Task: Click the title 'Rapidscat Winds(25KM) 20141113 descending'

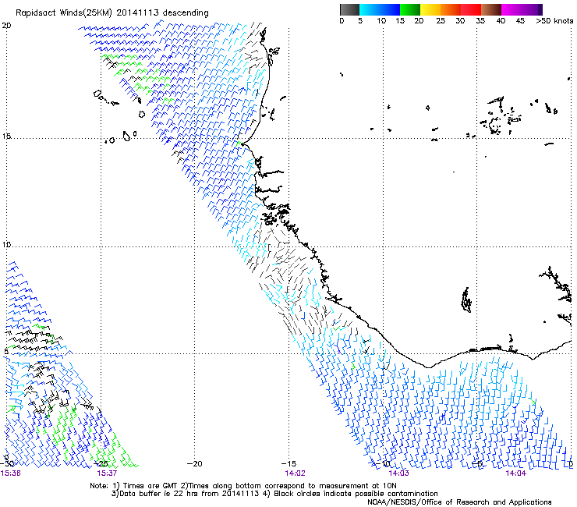Action: (112, 12)
